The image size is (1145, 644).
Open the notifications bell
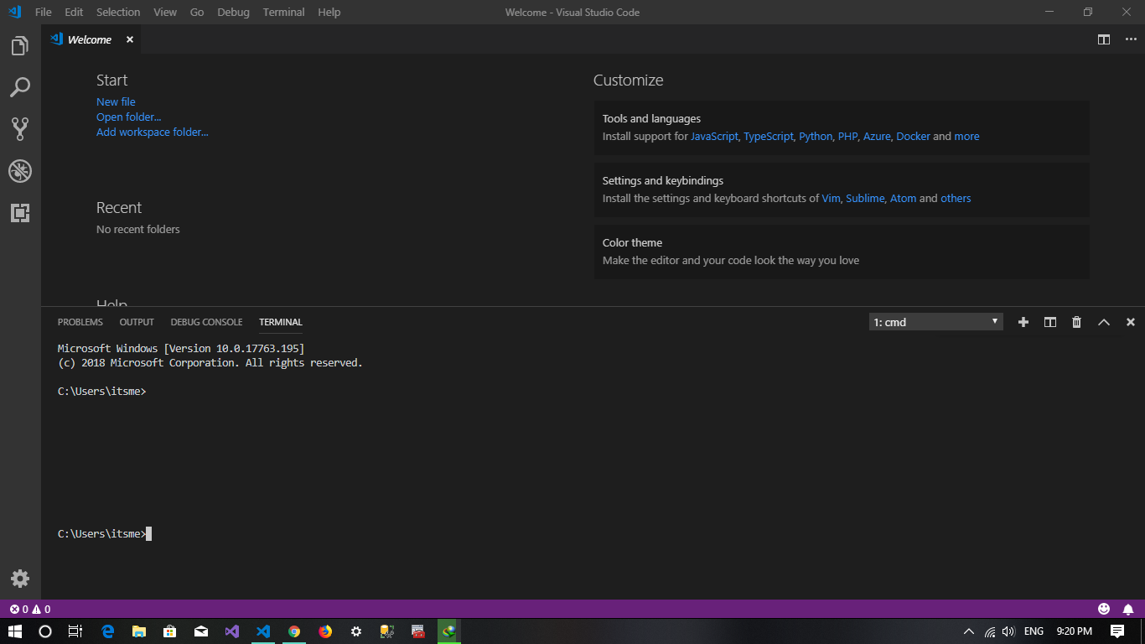[1127, 609]
